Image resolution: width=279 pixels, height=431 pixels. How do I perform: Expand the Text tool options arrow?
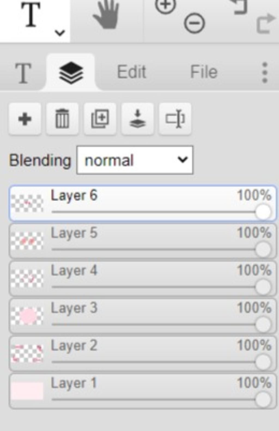click(60, 33)
